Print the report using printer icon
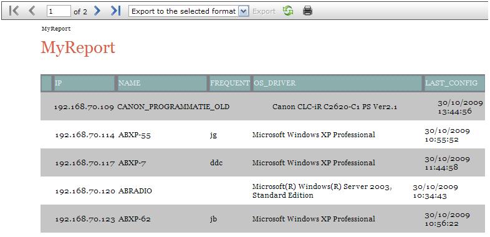 pyautogui.click(x=307, y=11)
